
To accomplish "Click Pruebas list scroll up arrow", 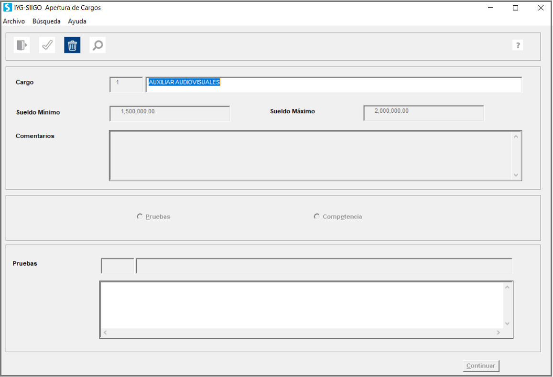I will coord(507,287).
